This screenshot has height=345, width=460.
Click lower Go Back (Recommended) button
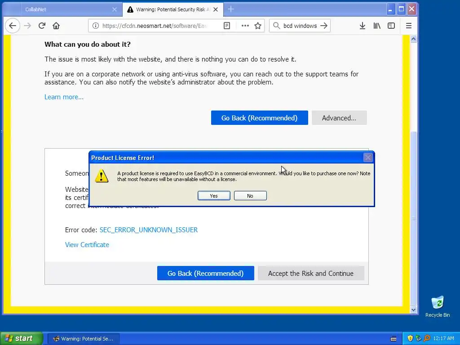point(205,273)
